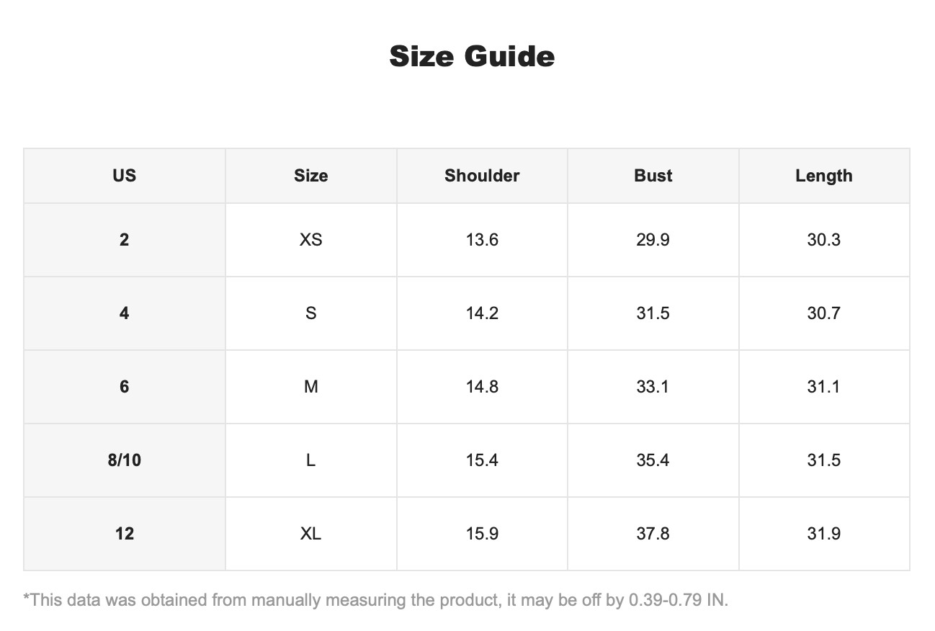The image size is (935, 631).
Task: Click bust measurement 33.1
Action: [x=653, y=387]
